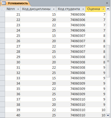111x118 pixels.
Task: Select the Код студента column header
Action: pos(71,9)
